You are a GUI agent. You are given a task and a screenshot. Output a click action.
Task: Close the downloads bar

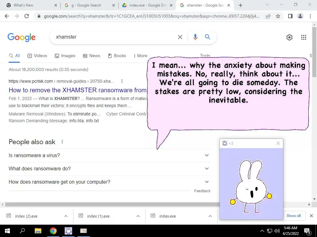[x=311, y=216]
